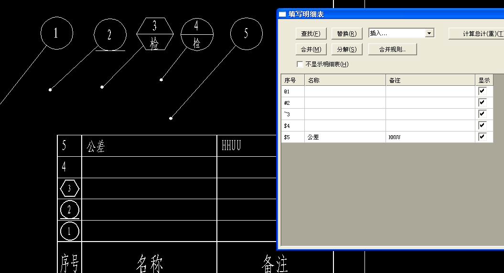Select the split-circle balloon number 4

tap(197, 34)
